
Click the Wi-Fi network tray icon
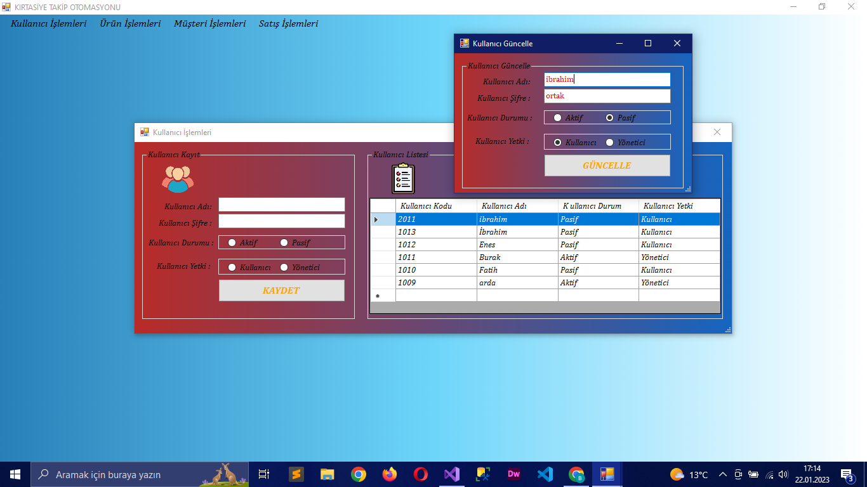click(769, 474)
